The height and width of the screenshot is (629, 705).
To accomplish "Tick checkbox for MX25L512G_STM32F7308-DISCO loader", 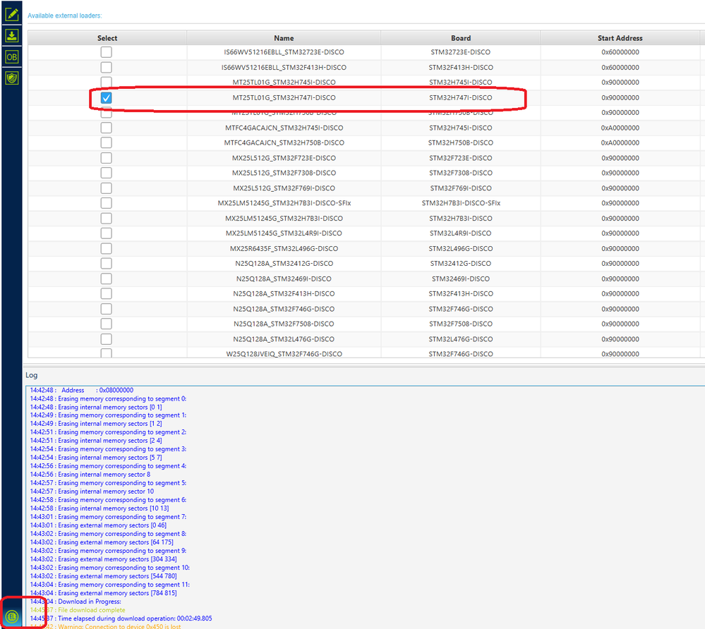I will (x=106, y=173).
